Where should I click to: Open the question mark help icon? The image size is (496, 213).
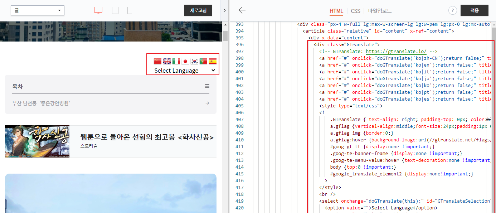click(x=452, y=10)
